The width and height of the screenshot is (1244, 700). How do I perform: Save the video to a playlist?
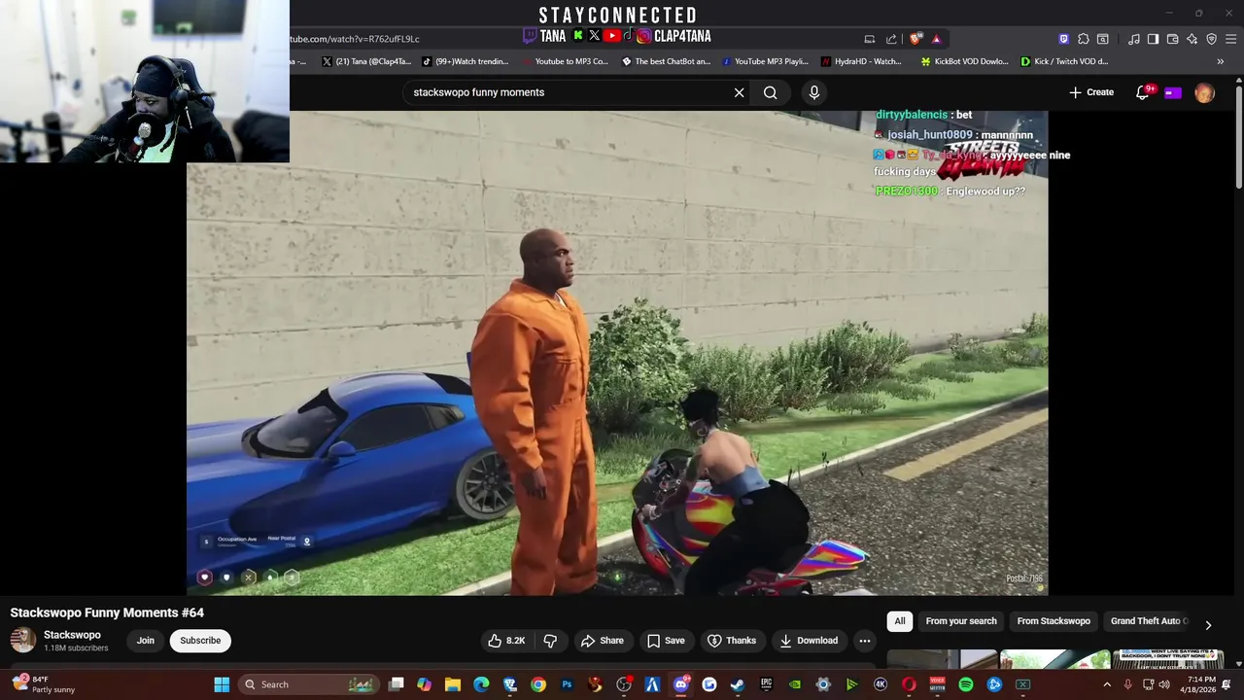[x=666, y=641]
